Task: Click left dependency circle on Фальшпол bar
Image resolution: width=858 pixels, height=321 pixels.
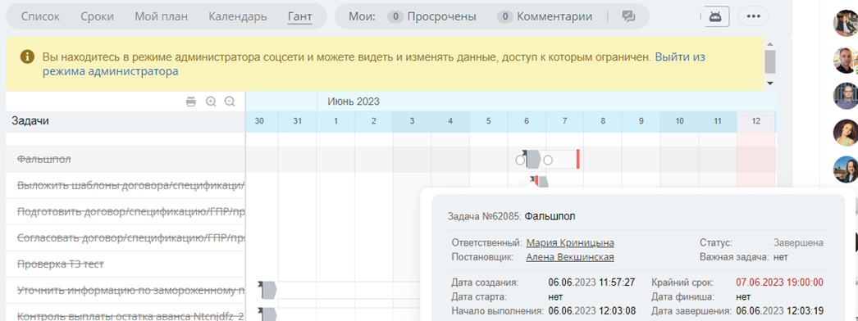Action: [520, 160]
